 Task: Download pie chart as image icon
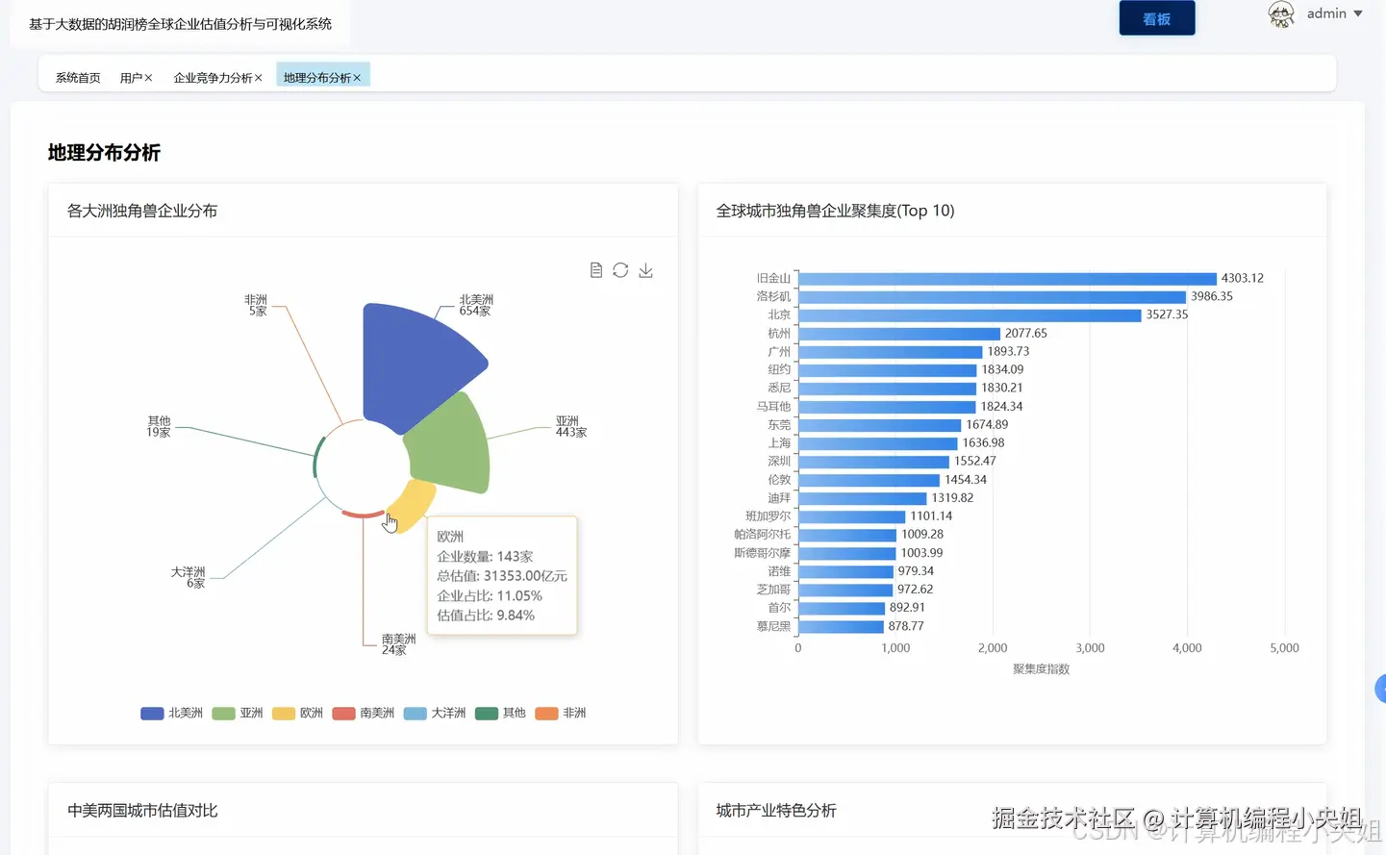pos(645,270)
